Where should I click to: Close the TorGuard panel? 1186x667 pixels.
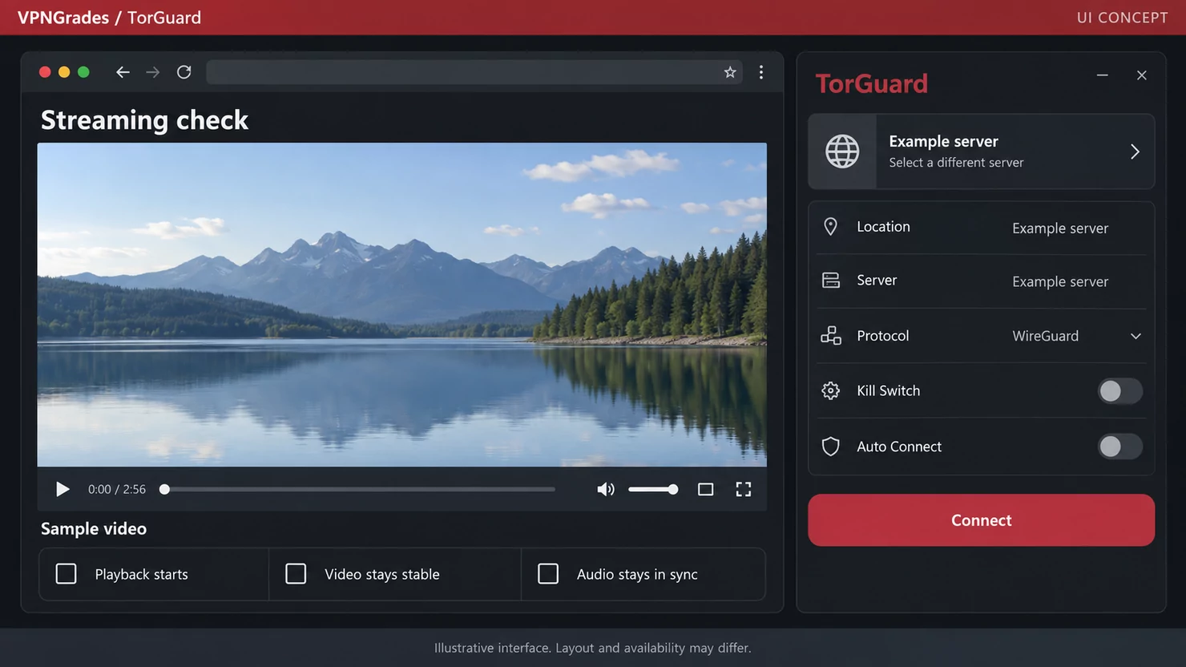[x=1142, y=75]
